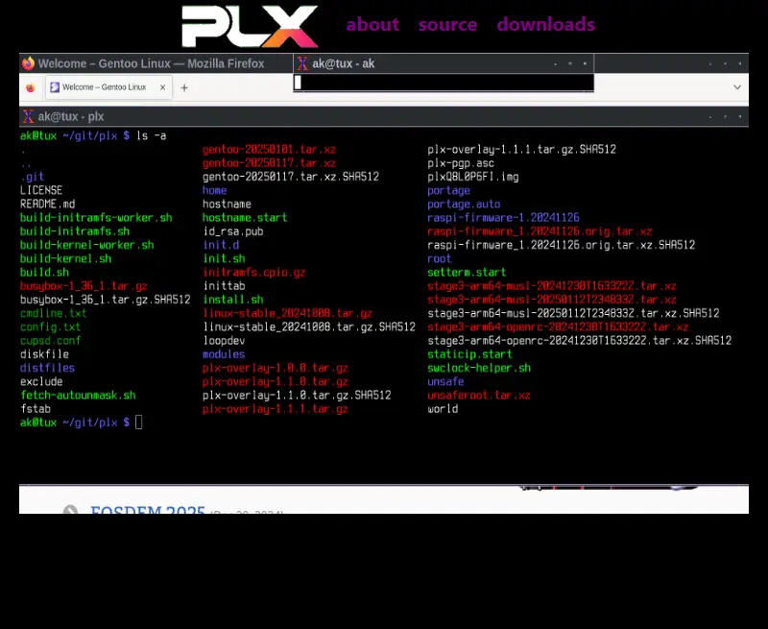Screen dimensions: 768x629
Task: Click the README.md file name
Action: pos(47,204)
